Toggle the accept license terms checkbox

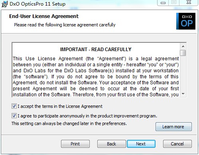tap(14, 106)
